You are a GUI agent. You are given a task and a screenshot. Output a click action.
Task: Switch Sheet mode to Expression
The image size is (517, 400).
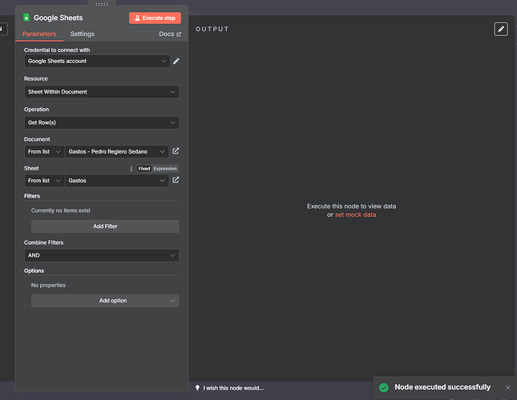click(x=165, y=169)
